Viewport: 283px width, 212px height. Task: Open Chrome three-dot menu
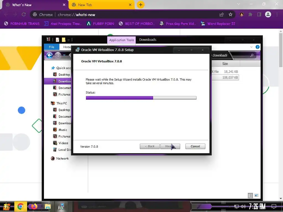point(277,14)
